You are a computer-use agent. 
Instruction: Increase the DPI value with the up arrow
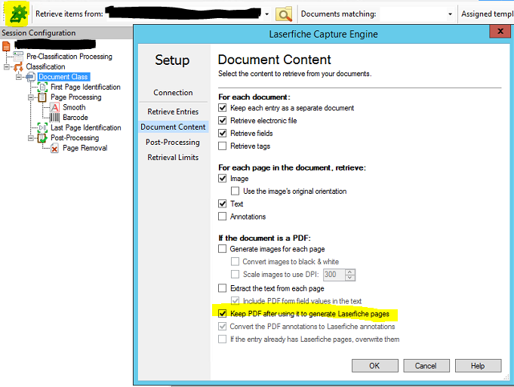click(350, 272)
